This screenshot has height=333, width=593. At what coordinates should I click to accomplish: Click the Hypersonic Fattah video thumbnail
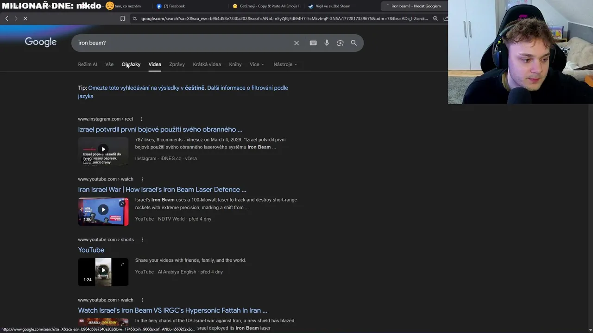(103, 322)
